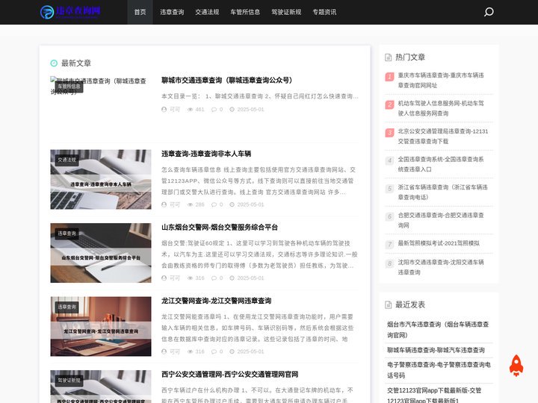Click the rank 5 badge in 热门文章

pos(389,189)
